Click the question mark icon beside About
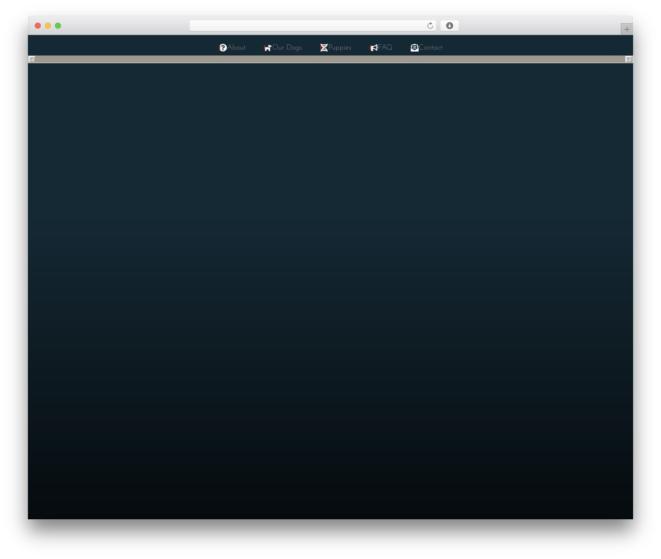Screen dimensions: 661x559 point(223,47)
